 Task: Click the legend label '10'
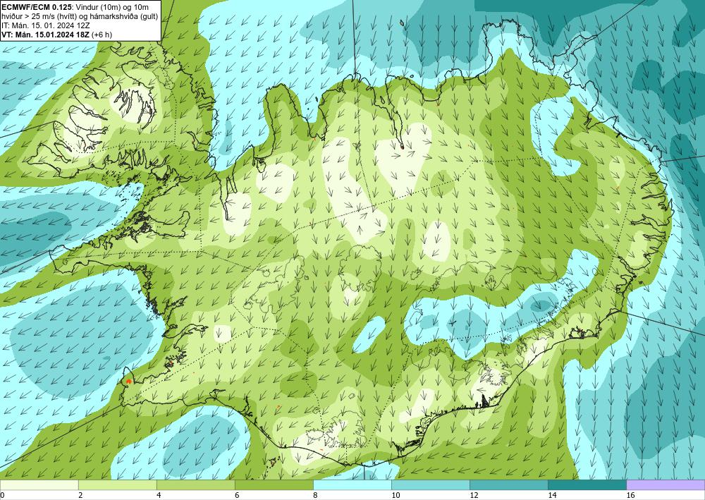pyautogui.click(x=396, y=495)
